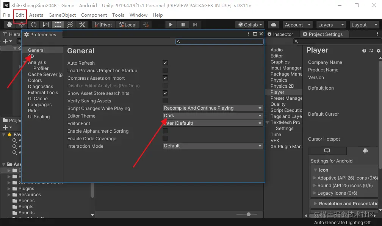Toggle Local handle rotation

(x=127, y=25)
